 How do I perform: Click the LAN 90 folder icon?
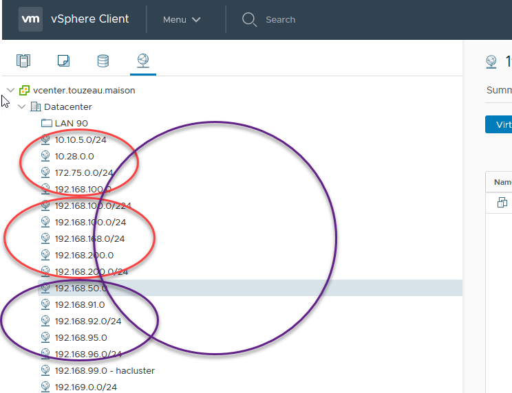tap(47, 123)
